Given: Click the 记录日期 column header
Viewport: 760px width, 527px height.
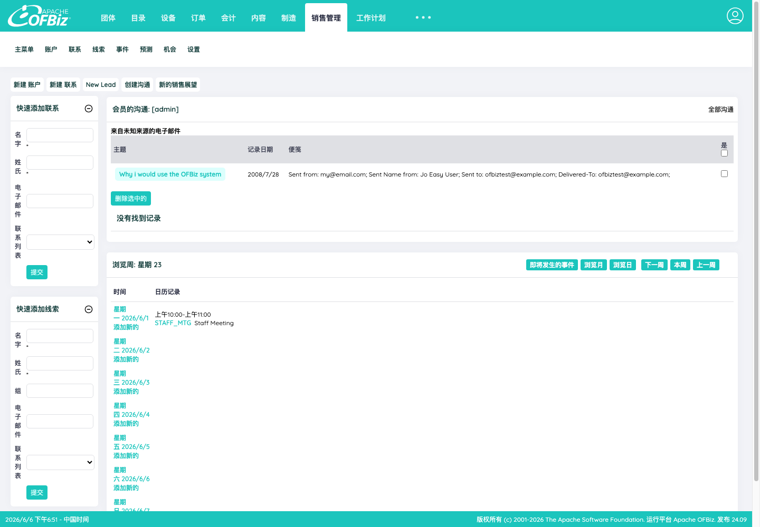Looking at the screenshot, I should tap(260, 150).
